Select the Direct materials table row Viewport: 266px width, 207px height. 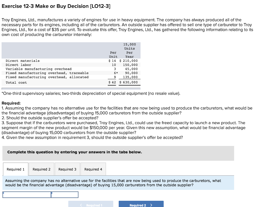pos(52,61)
